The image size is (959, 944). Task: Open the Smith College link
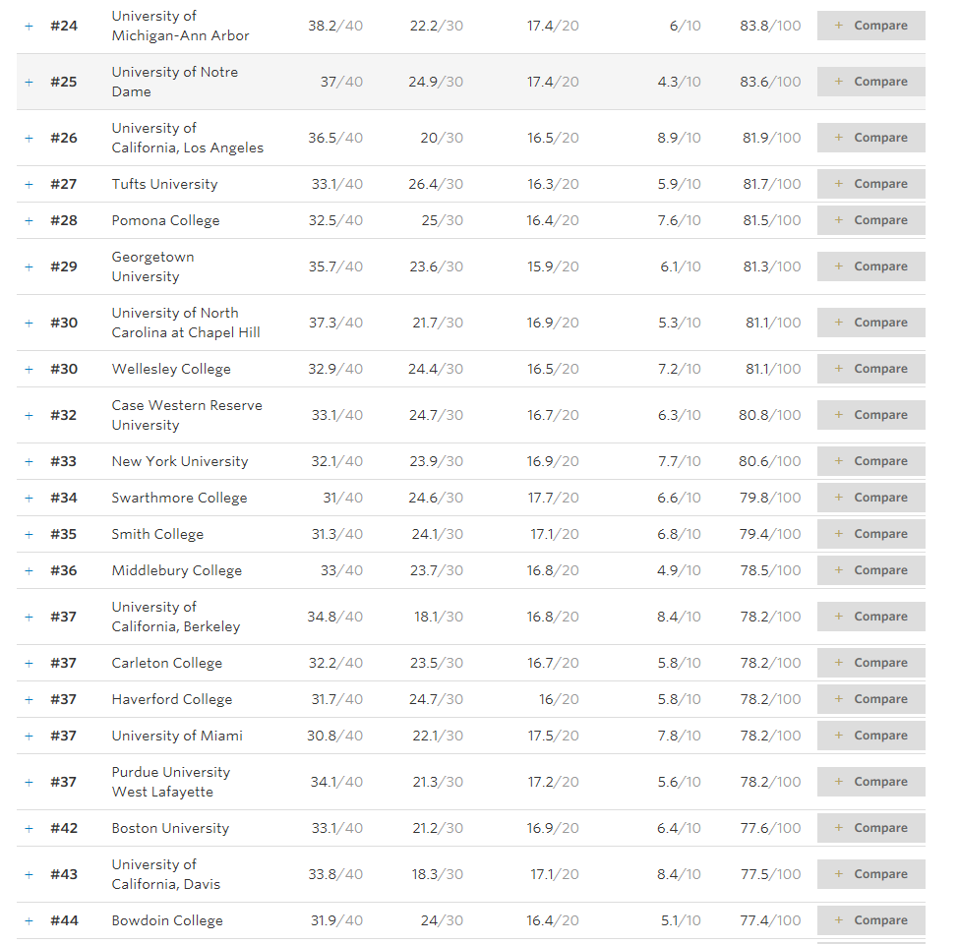click(x=157, y=534)
